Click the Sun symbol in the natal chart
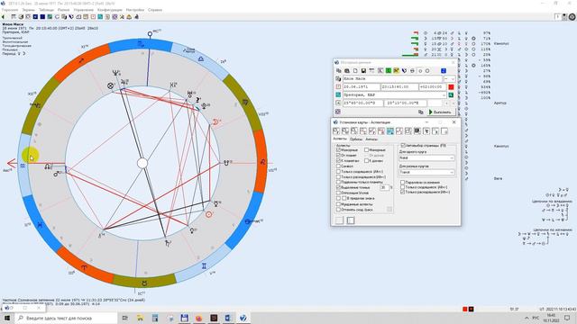The height and width of the screenshot is (324, 577). click(208, 214)
